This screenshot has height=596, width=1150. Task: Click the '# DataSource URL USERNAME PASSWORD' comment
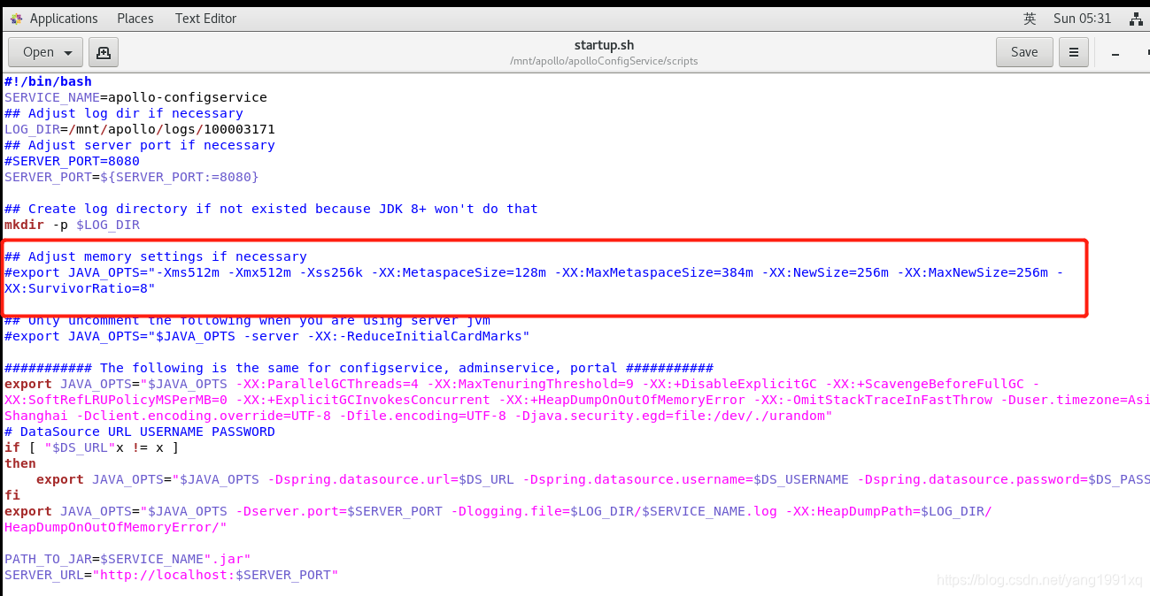click(140, 432)
